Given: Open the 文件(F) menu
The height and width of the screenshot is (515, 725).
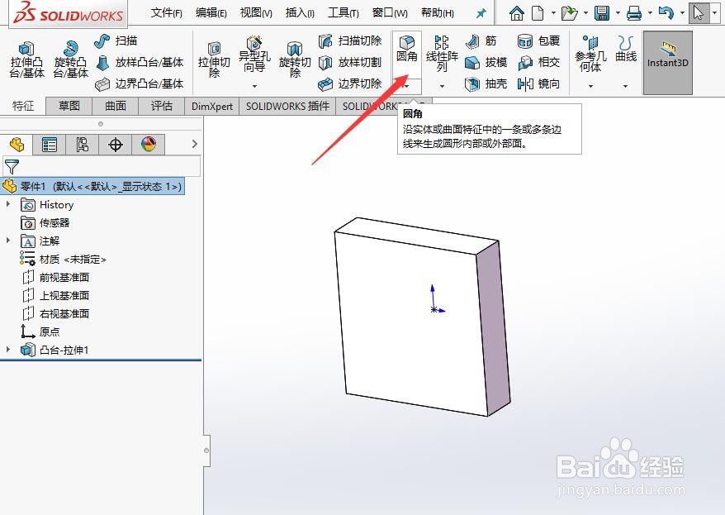Looking at the screenshot, I should coord(167,13).
